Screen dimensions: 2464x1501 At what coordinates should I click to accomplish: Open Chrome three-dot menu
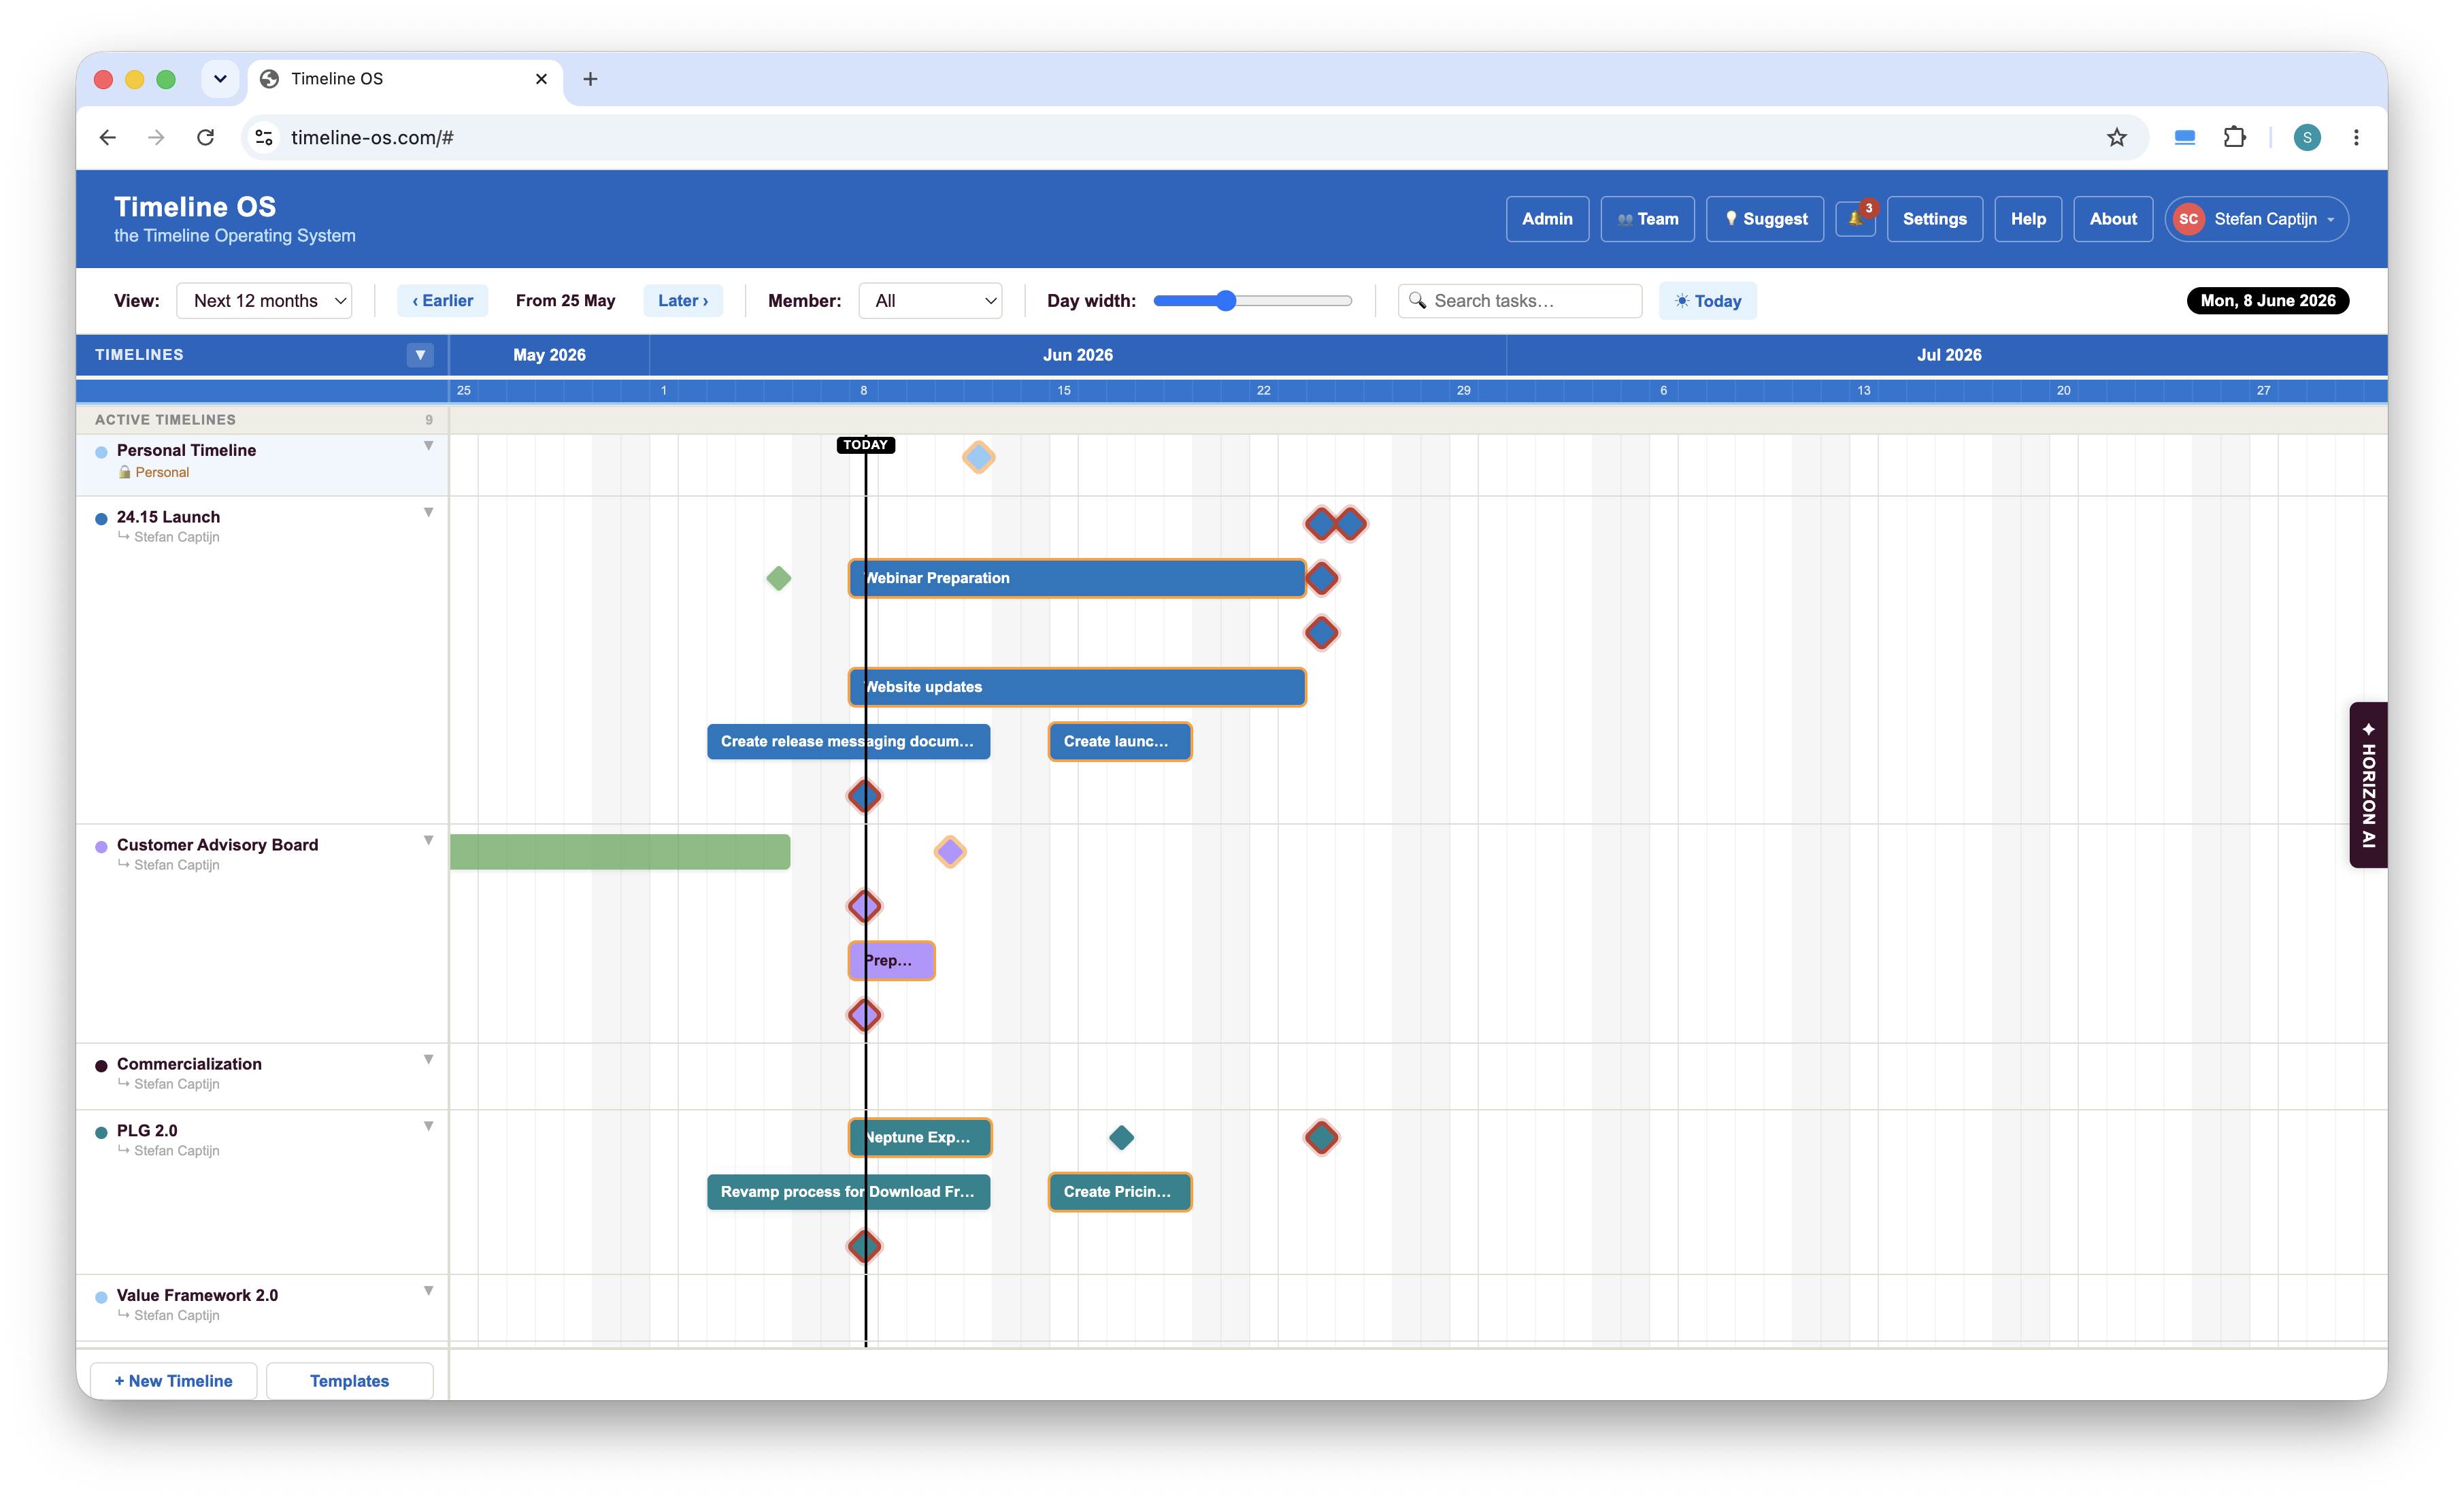[2356, 137]
